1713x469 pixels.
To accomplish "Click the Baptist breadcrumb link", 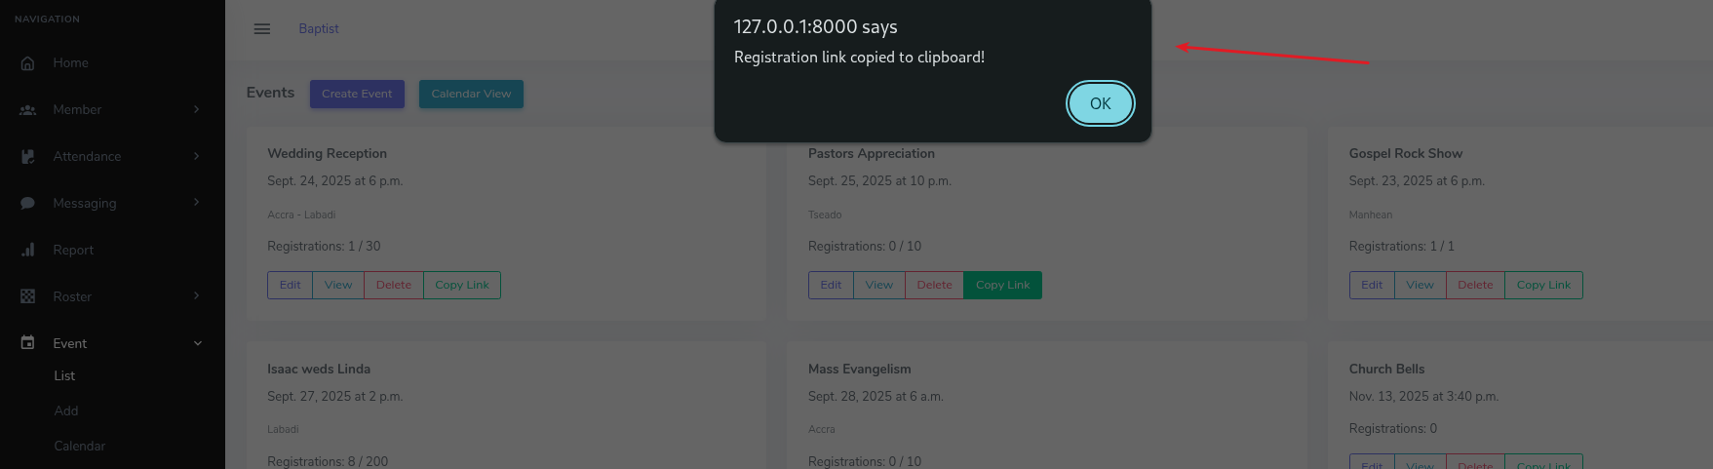I will (x=319, y=29).
